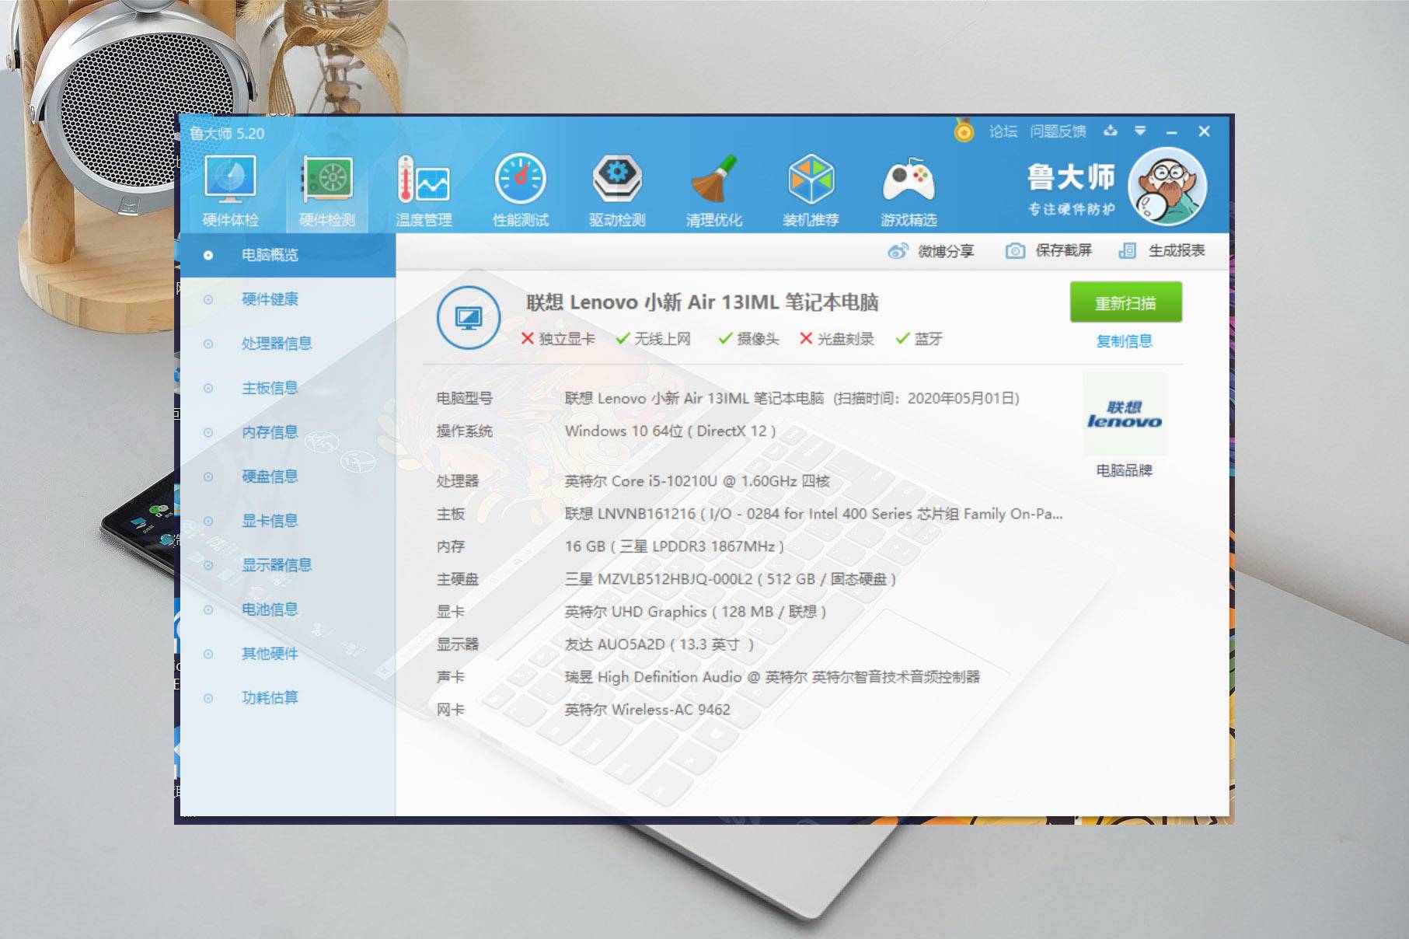Click the 电脑型号 value with scan date

tap(792, 399)
